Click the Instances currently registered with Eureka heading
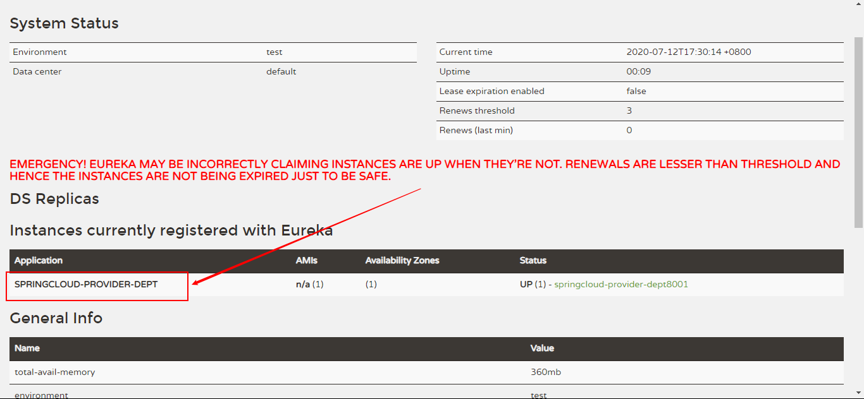864x399 pixels. pyautogui.click(x=171, y=230)
